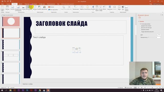Click the Прозрачность slider track
The height and width of the screenshot is (92, 164).
click(x=151, y=37)
